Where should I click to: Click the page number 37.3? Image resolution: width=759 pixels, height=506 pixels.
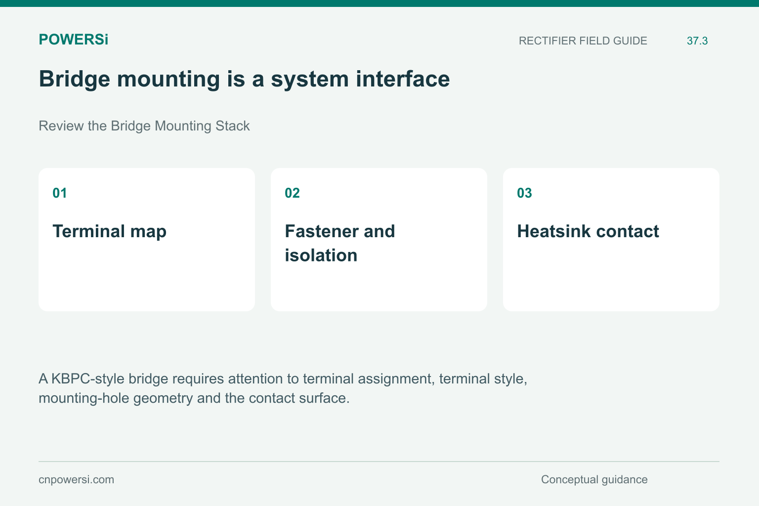(x=697, y=41)
